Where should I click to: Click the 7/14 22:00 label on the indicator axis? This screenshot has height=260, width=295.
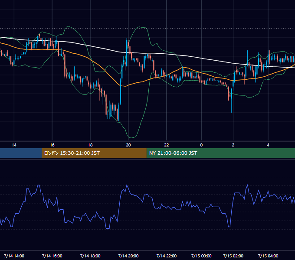(x=167, y=256)
